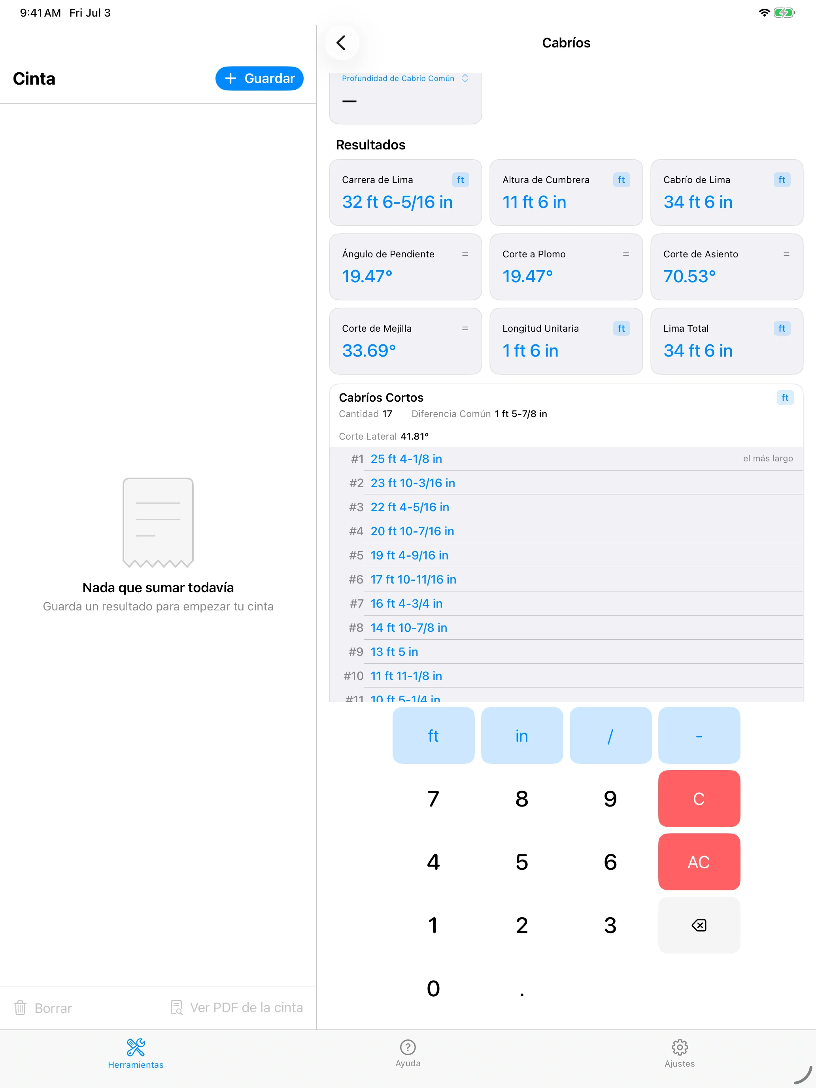Select Cabrío de Lima result 34 ft 6 in
Screen dimensions: 816x1088
pos(697,202)
